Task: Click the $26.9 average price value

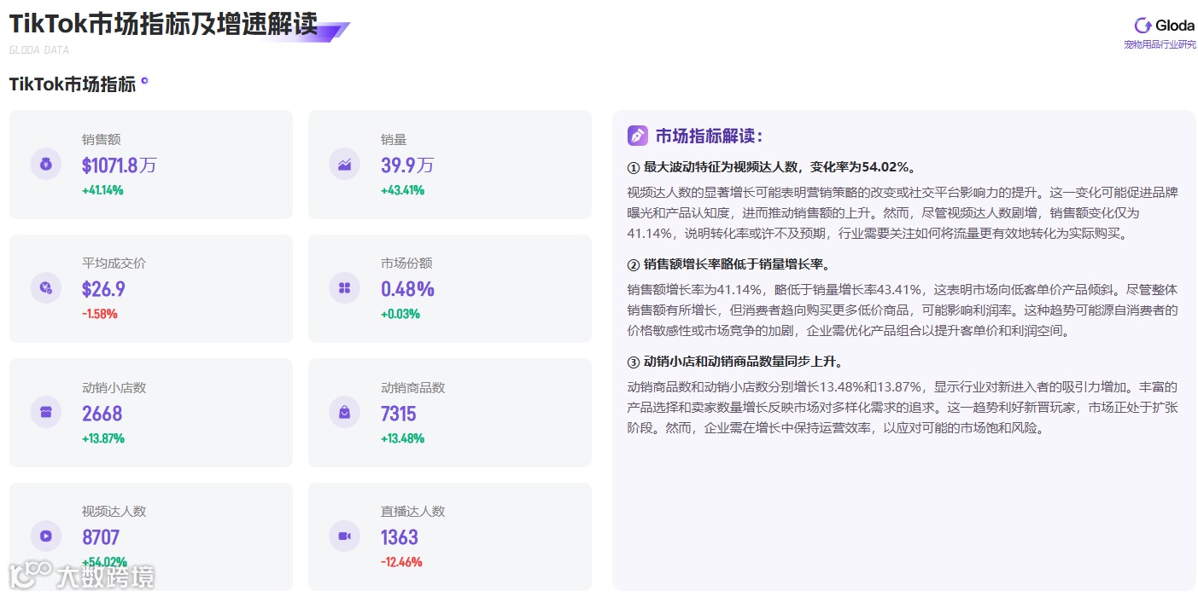Action: [x=103, y=289]
